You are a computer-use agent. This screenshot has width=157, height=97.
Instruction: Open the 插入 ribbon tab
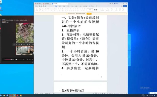(x=60, y=6)
